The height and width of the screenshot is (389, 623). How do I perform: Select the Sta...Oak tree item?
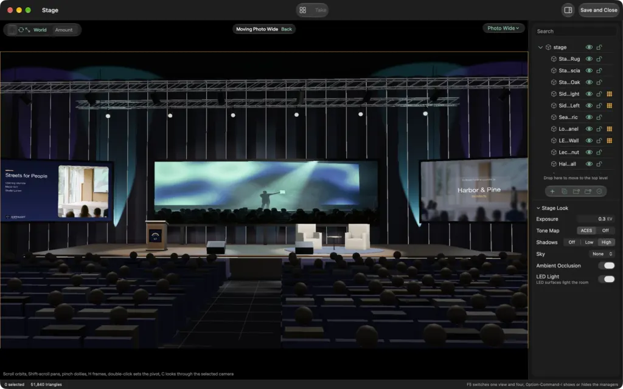[569, 82]
